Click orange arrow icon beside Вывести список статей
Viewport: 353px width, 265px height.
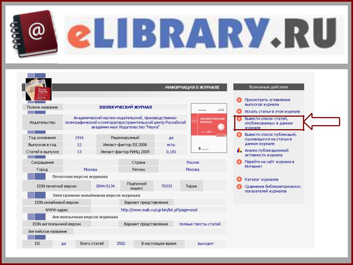tap(239, 119)
